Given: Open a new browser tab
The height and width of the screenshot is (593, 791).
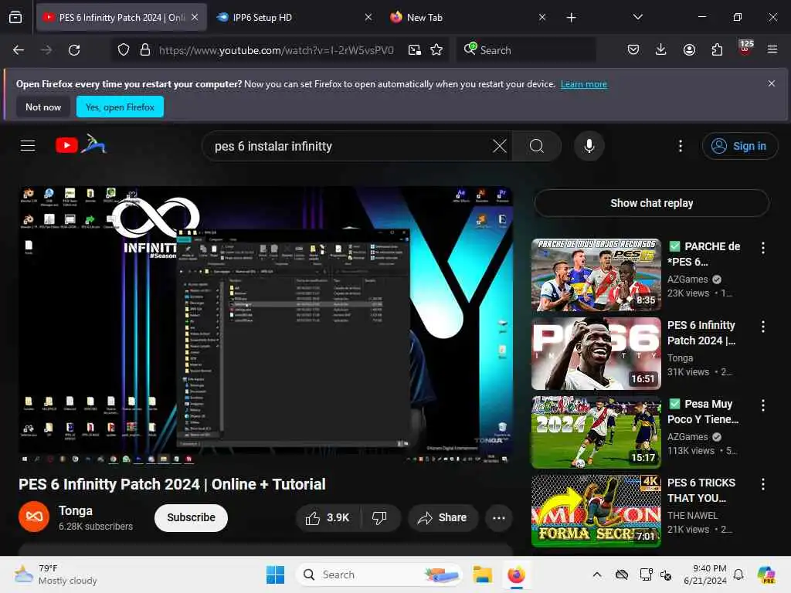Looking at the screenshot, I should click(x=571, y=18).
